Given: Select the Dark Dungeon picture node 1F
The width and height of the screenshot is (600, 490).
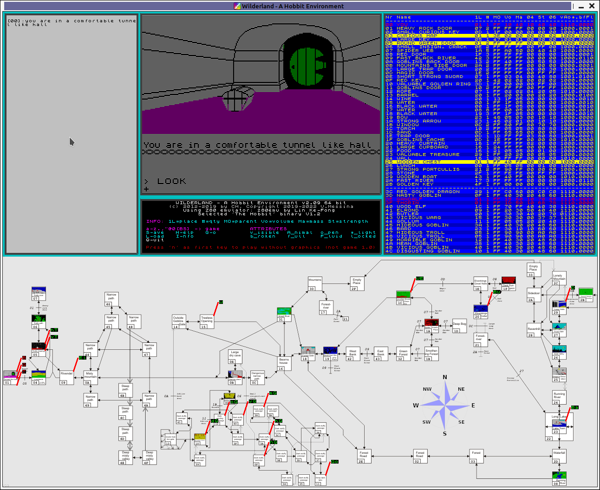Looking at the screenshot, I should click(509, 284).
